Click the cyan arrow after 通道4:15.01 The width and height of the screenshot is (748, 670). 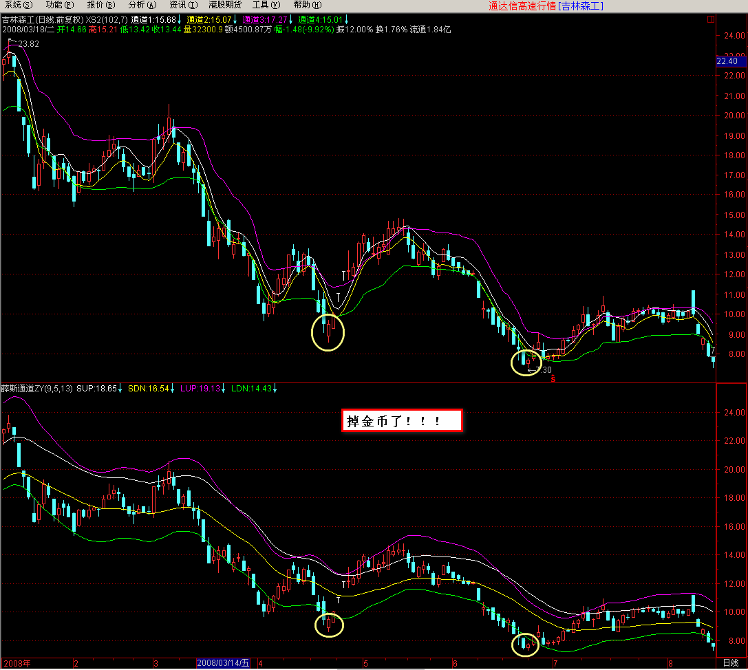coord(347,19)
